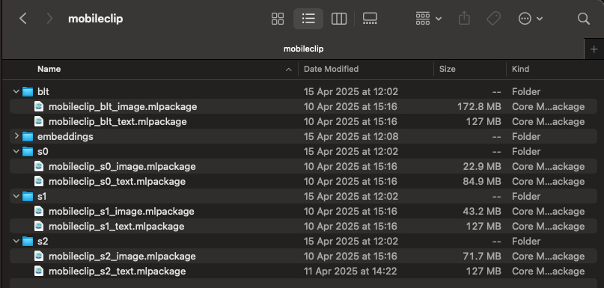This screenshot has width=604, height=288.
Task: Expand the embeddings folder disclosure arrow
Action: [16, 136]
